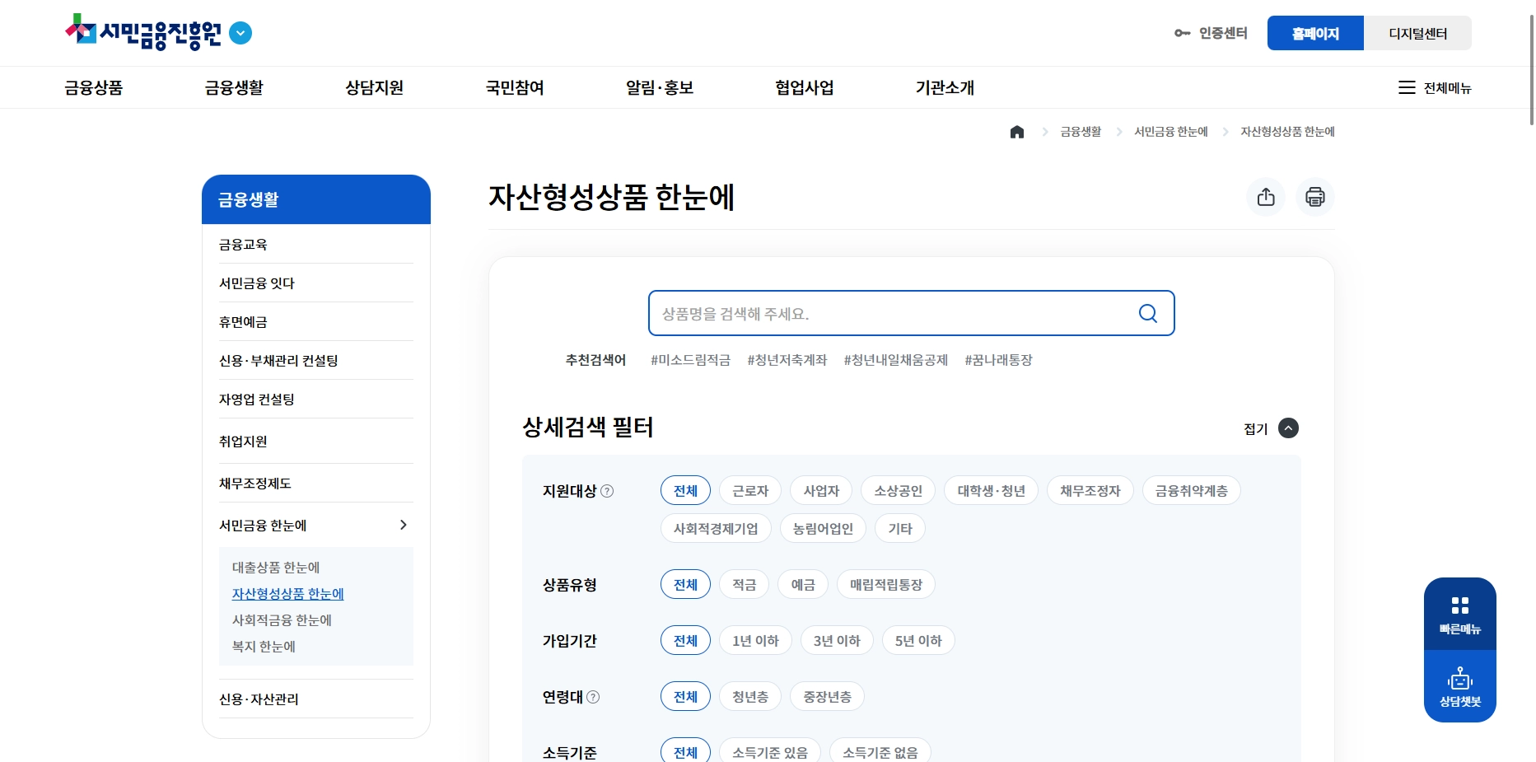Open 사회적금융 한눈에 submenu link
1536x762 pixels.
point(282,620)
